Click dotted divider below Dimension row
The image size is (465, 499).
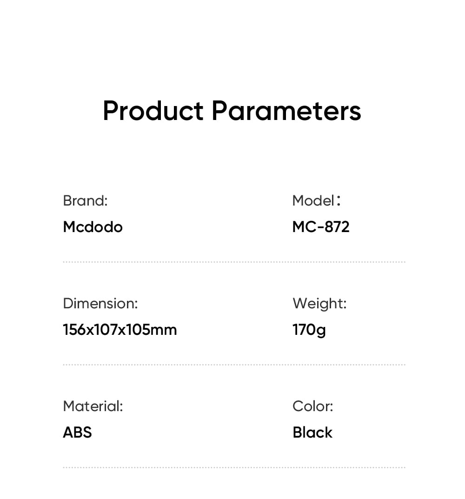[x=234, y=365]
